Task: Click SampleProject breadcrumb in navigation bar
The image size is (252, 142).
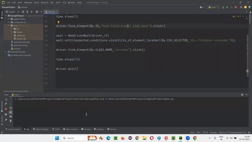Action: click(x=8, y=7)
